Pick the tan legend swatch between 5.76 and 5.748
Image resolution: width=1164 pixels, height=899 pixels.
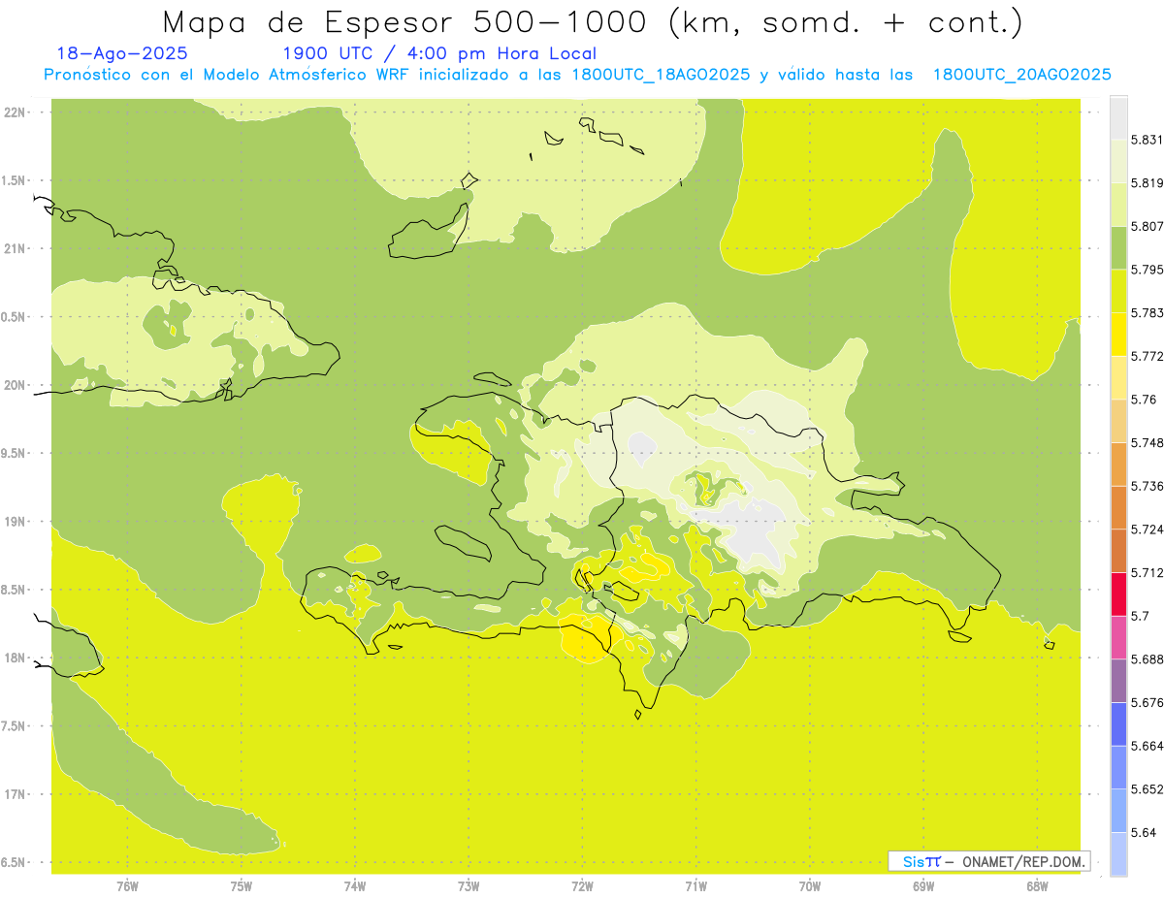1118,420
